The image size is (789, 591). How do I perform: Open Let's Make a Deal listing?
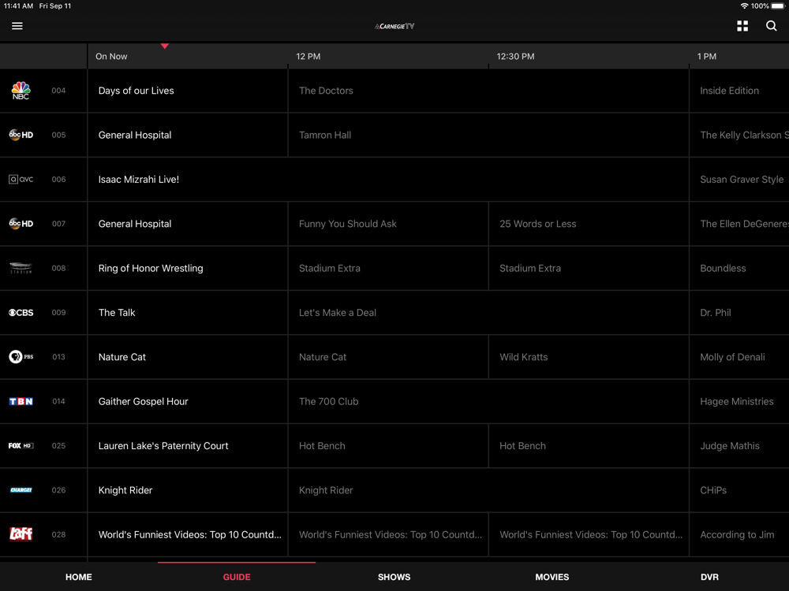[488, 313]
